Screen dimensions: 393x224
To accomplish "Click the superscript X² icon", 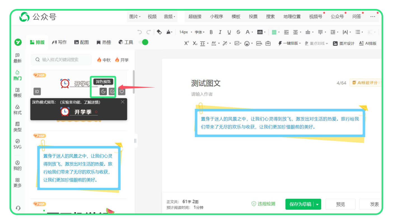I will 187,43.
